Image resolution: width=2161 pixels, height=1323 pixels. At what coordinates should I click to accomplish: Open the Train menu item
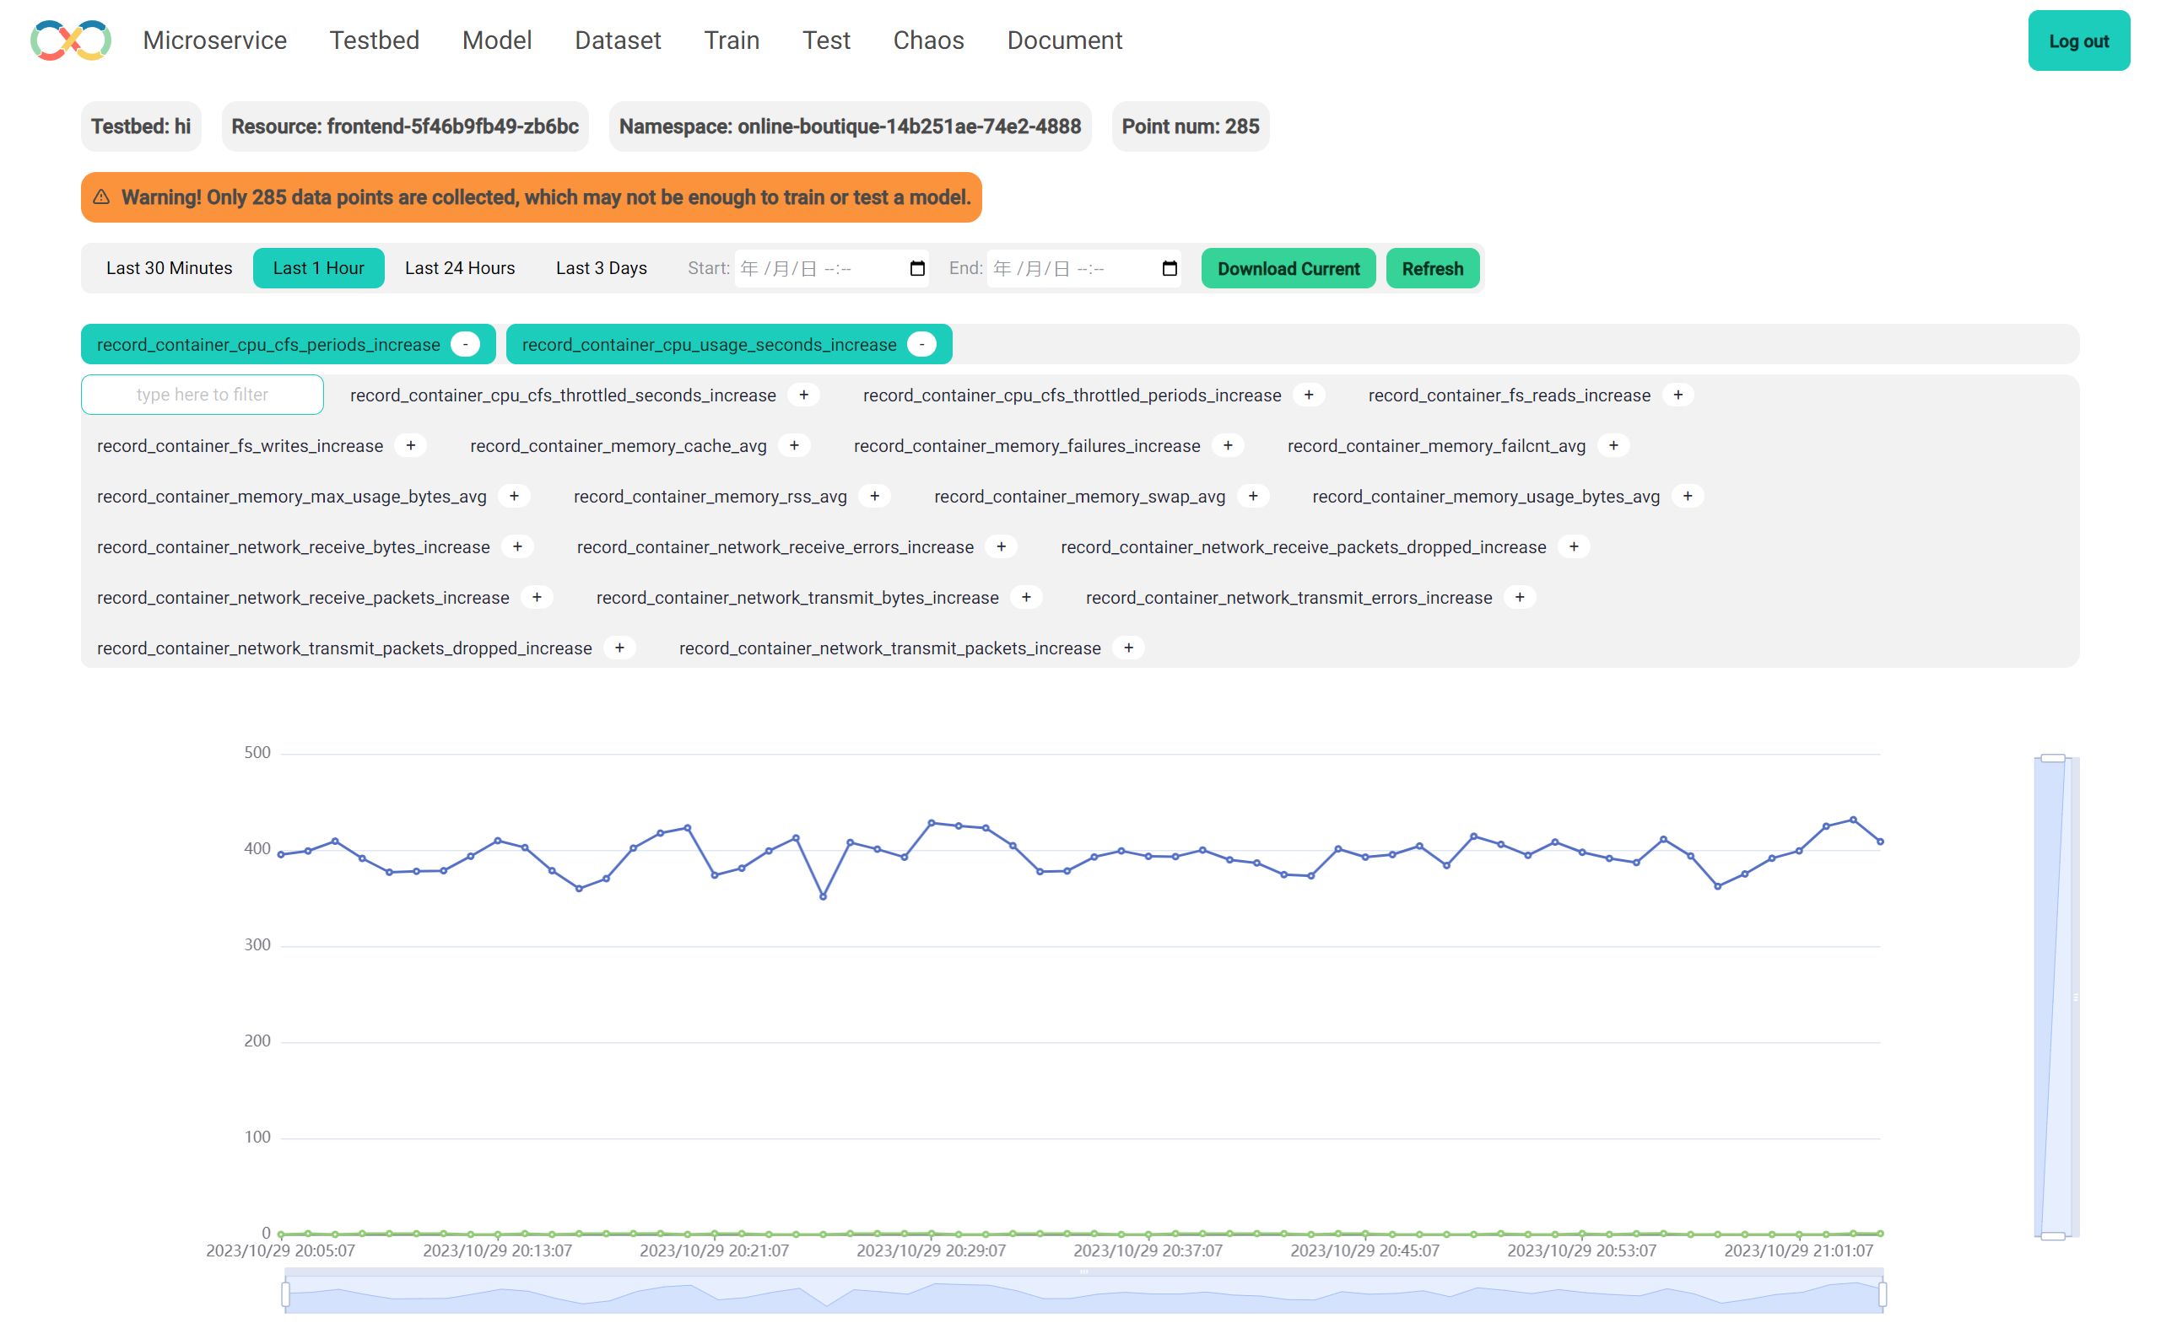[x=732, y=40]
